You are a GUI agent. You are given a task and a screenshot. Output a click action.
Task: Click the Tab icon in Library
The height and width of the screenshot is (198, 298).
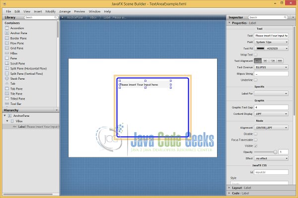(7, 84)
